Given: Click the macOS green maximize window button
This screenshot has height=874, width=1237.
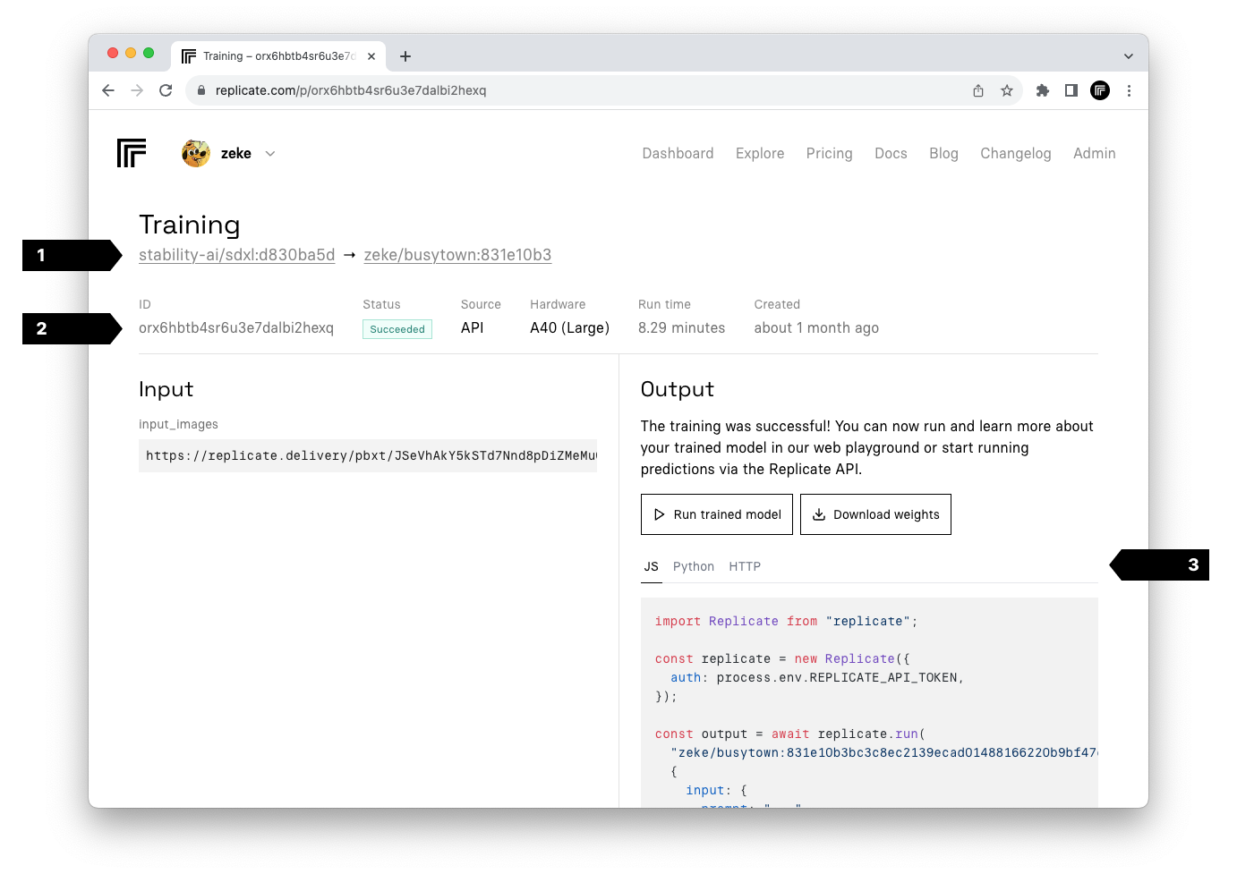Looking at the screenshot, I should coord(149,53).
